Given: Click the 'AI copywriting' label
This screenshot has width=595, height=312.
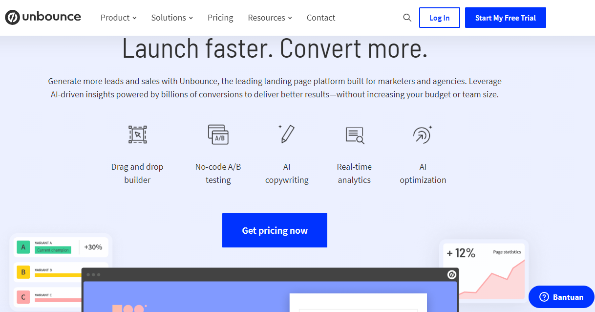Looking at the screenshot, I should [287, 174].
